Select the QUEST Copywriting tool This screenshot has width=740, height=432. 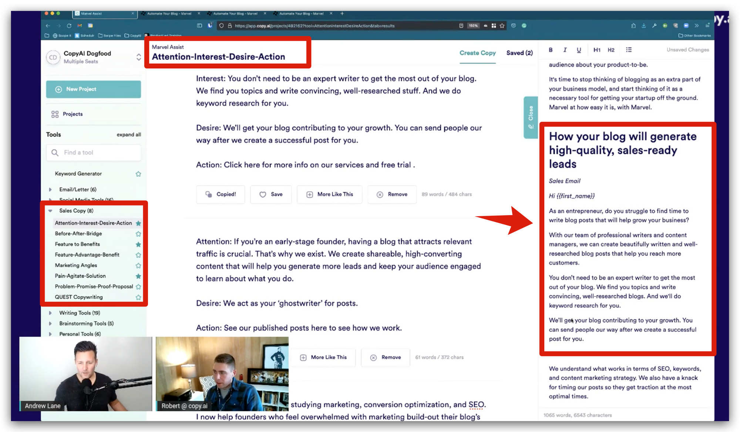tap(79, 297)
